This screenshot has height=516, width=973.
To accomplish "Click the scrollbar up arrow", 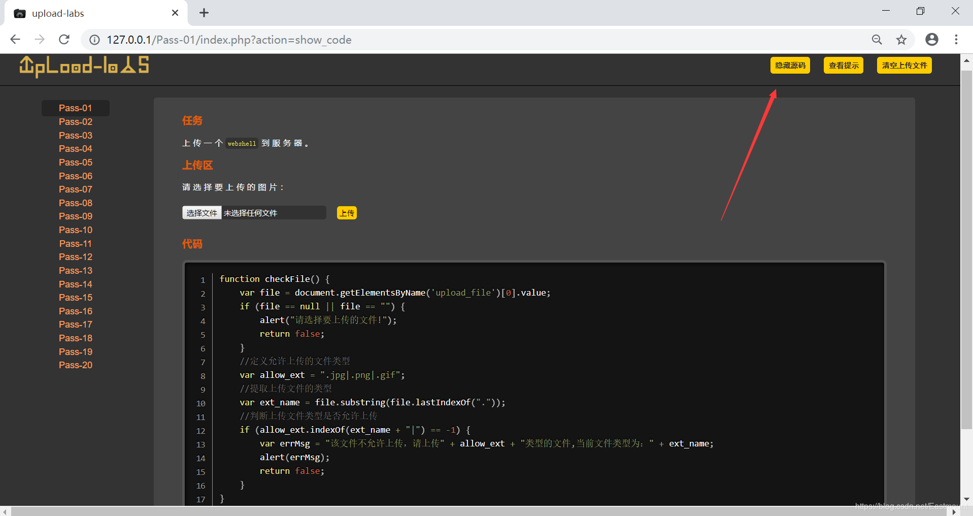I will (x=966, y=60).
